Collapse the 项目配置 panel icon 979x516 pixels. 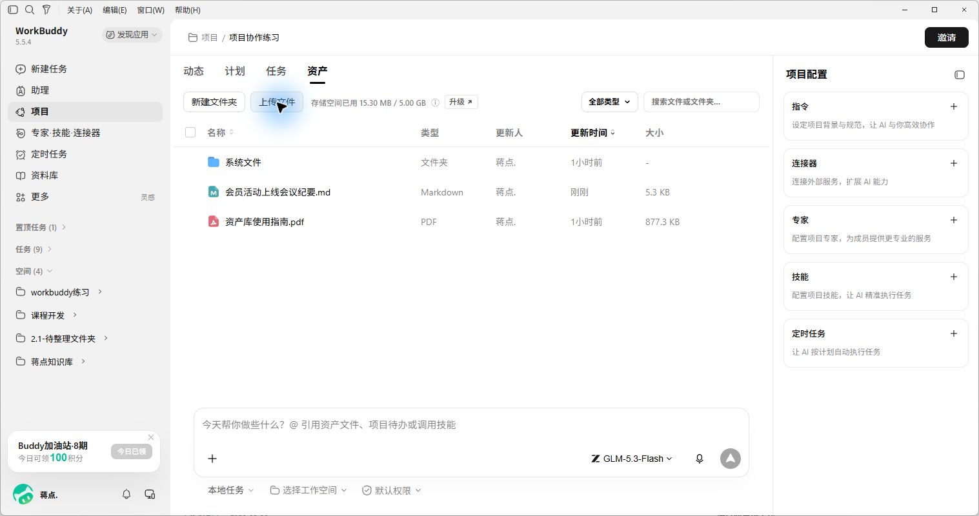(x=960, y=75)
